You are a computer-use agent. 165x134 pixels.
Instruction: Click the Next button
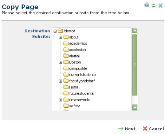point(127,129)
